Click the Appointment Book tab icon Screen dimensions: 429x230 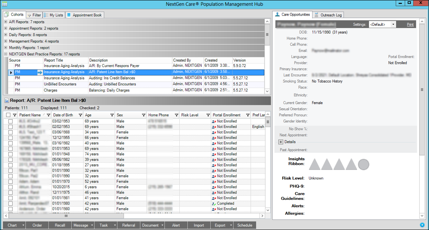pyautogui.click(x=69, y=15)
